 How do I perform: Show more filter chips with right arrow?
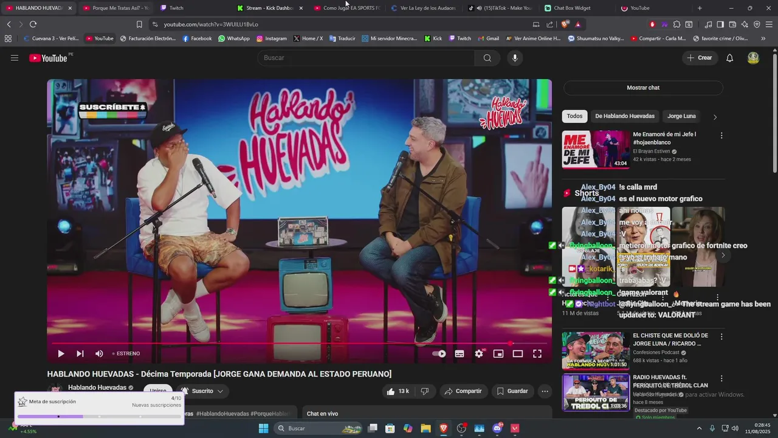[715, 117]
